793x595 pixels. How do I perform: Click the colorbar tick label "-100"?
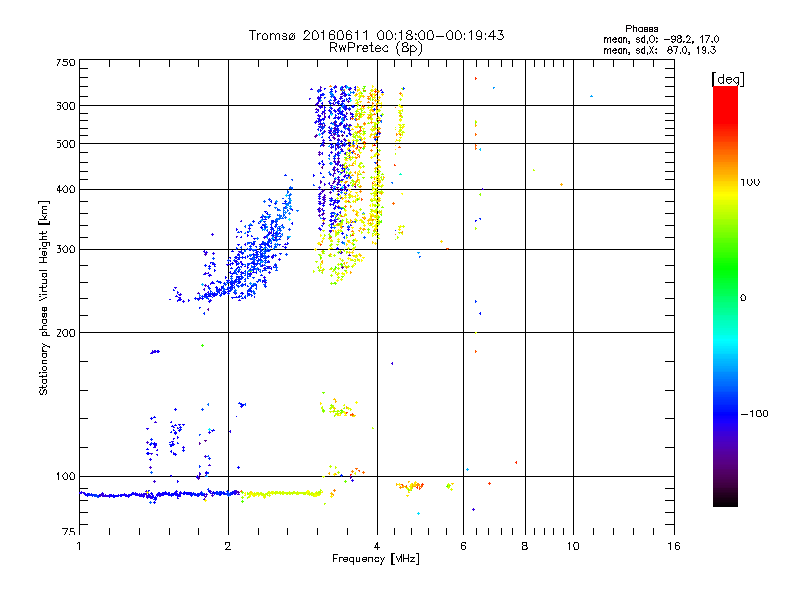click(754, 414)
